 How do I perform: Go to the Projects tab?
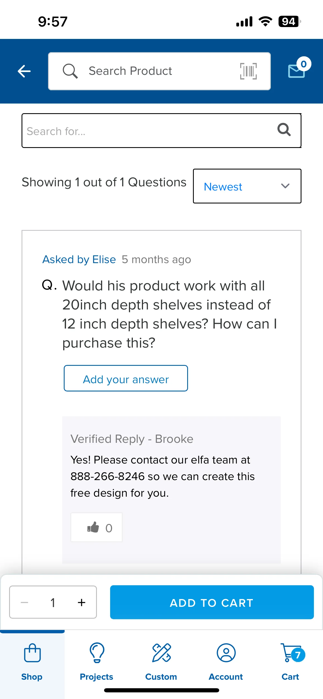tap(97, 662)
